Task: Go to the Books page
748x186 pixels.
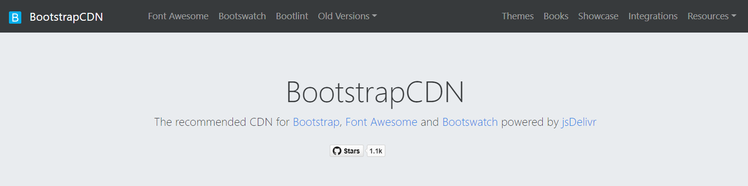Action: (556, 16)
